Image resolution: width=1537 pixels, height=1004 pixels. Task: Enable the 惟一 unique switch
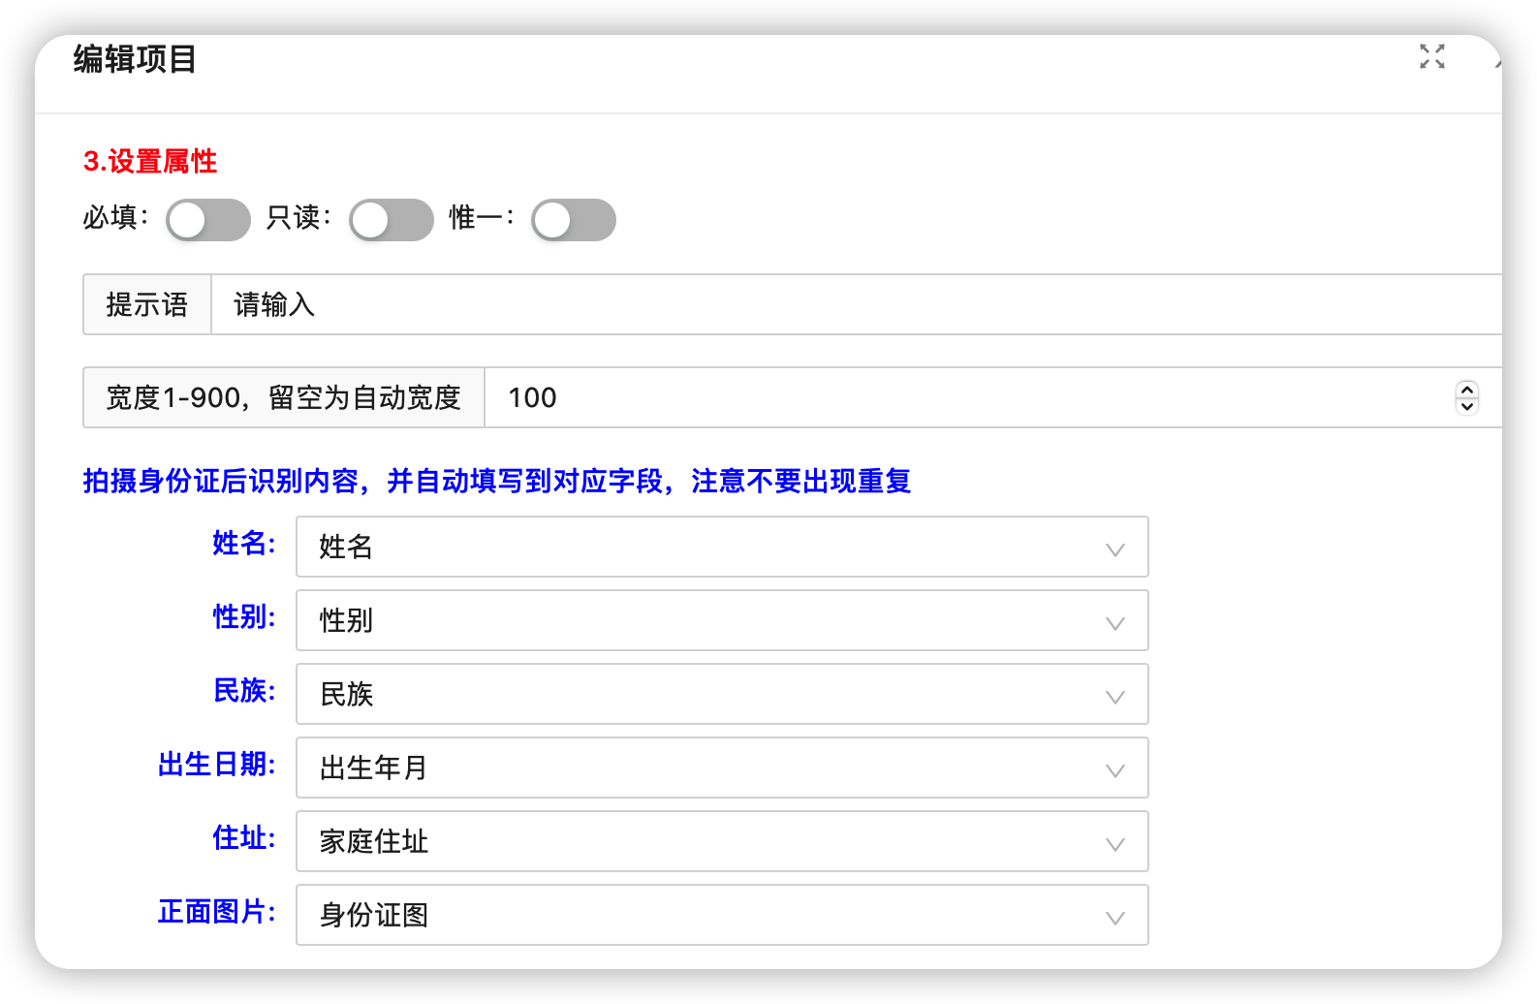coord(574,220)
